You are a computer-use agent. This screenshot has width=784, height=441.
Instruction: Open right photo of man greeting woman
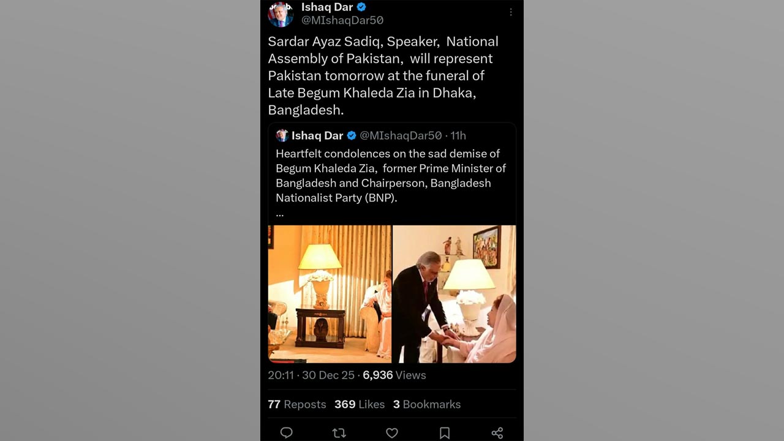[454, 294]
